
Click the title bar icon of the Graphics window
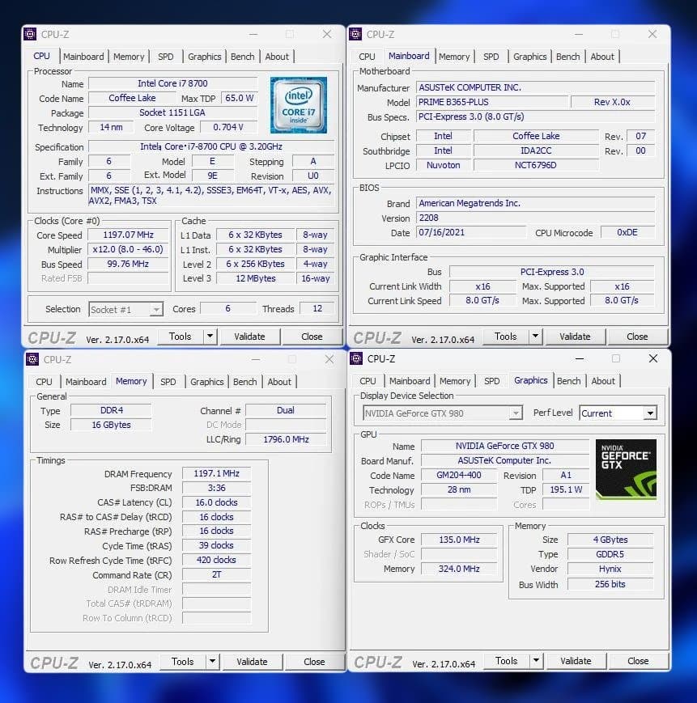[355, 358]
